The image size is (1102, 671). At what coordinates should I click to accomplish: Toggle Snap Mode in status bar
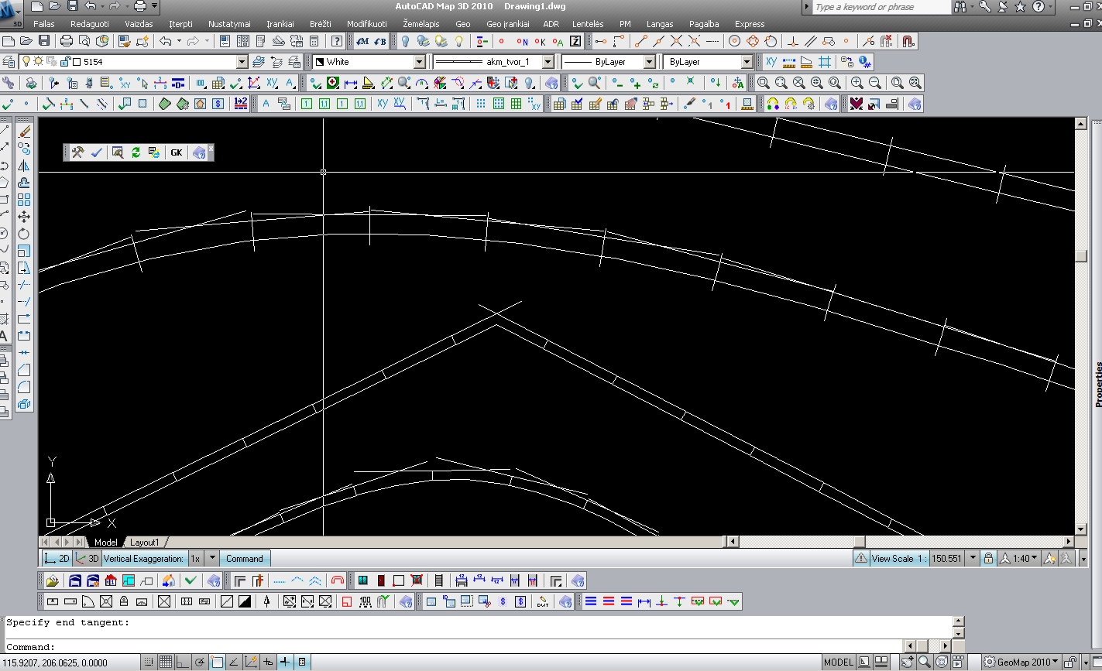tap(149, 662)
